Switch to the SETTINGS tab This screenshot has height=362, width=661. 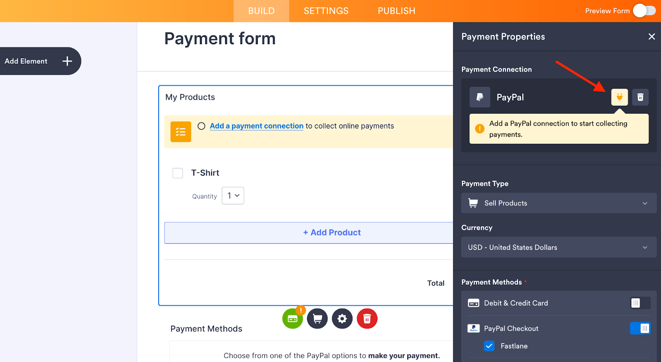coord(326,11)
